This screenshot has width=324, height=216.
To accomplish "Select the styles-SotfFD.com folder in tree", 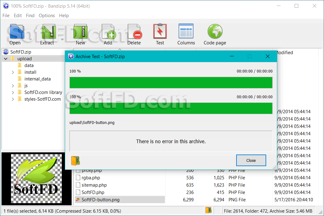I will (x=43, y=99).
